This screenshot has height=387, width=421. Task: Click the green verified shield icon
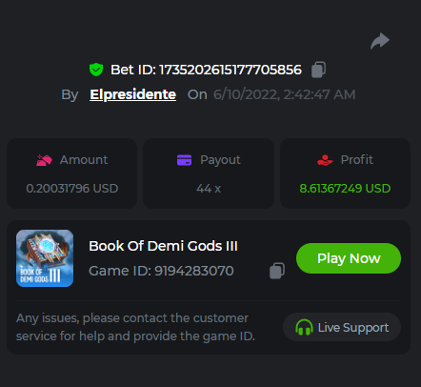click(x=96, y=70)
